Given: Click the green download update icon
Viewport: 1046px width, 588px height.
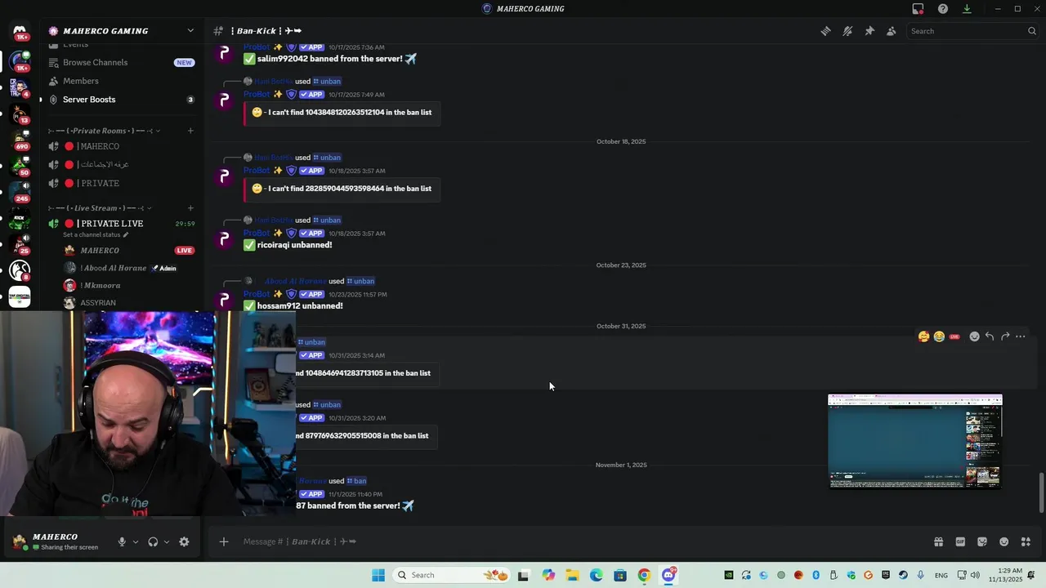Looking at the screenshot, I should (x=967, y=9).
